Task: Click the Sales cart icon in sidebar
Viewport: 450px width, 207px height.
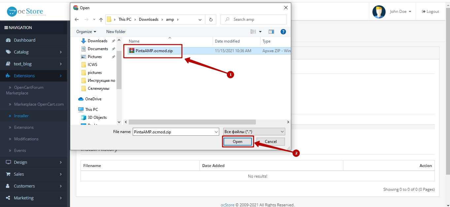Action: coord(8,174)
